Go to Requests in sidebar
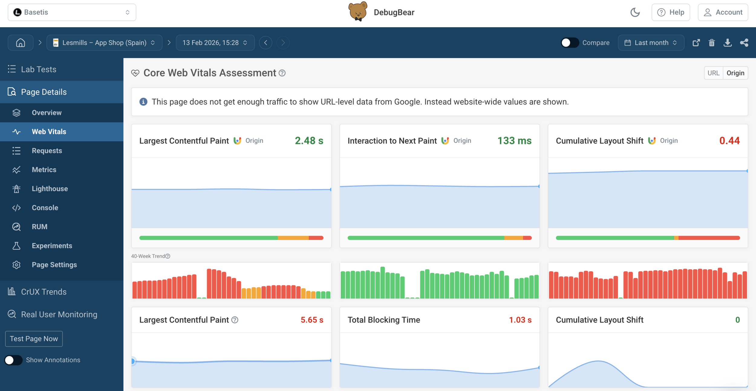 pos(47,150)
